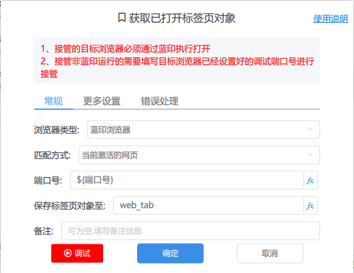Cancel the dialog with 取消
The height and width of the screenshot is (273, 354).
click(270, 253)
